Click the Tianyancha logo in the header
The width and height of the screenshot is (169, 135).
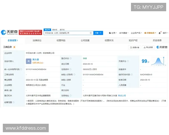coord(9,32)
